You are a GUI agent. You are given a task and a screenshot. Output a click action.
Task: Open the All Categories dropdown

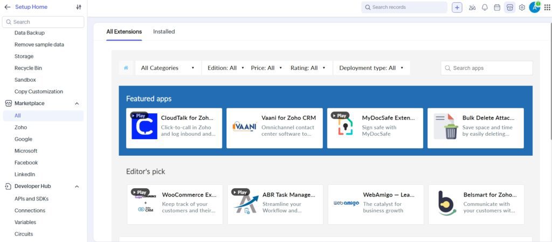[168, 68]
